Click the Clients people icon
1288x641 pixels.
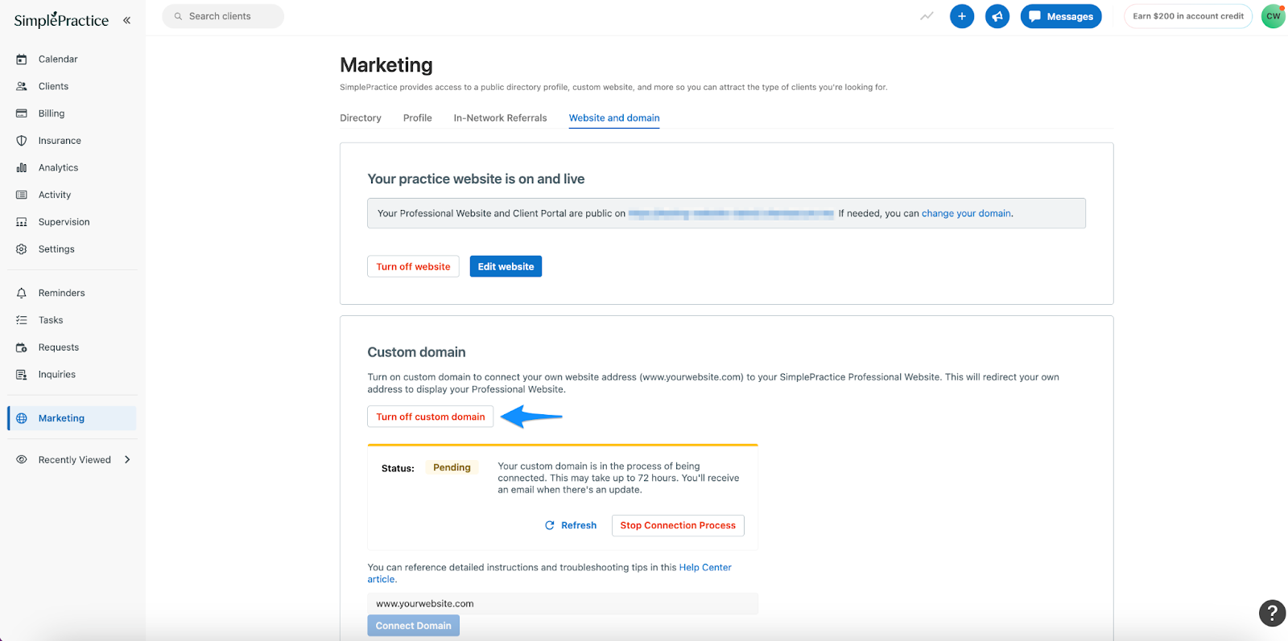tap(22, 86)
